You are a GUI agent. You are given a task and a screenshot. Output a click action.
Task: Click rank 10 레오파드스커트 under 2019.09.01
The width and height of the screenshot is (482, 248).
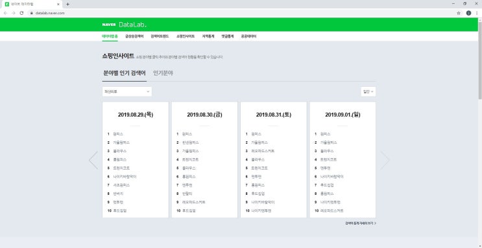coord(332,211)
